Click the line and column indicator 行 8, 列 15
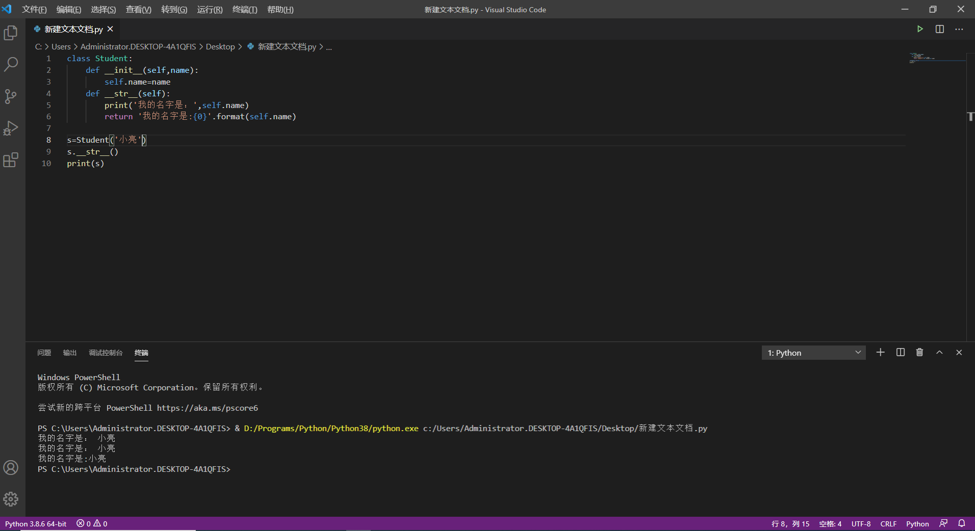This screenshot has width=975, height=531. tap(790, 524)
